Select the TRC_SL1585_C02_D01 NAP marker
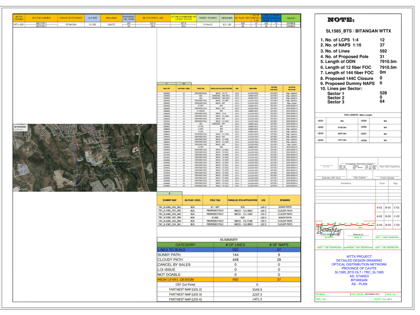Viewport: 420px width, 315px height. [111, 161]
